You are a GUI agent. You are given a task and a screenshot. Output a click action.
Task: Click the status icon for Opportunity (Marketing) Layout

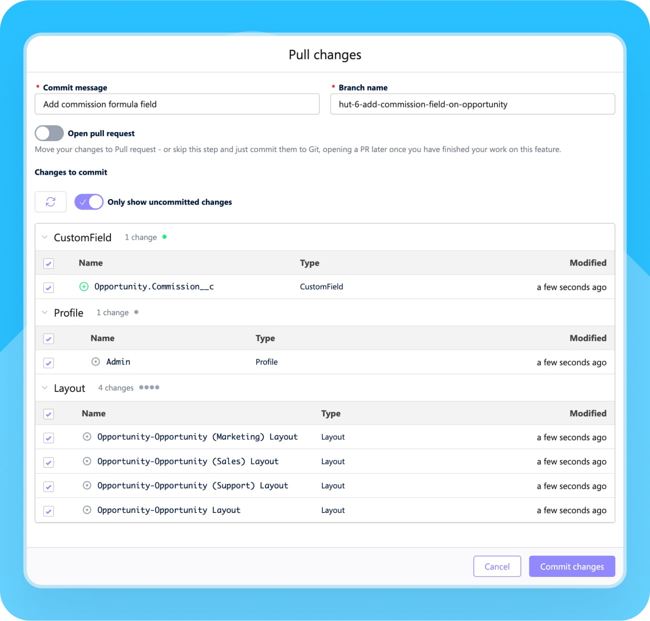click(87, 437)
